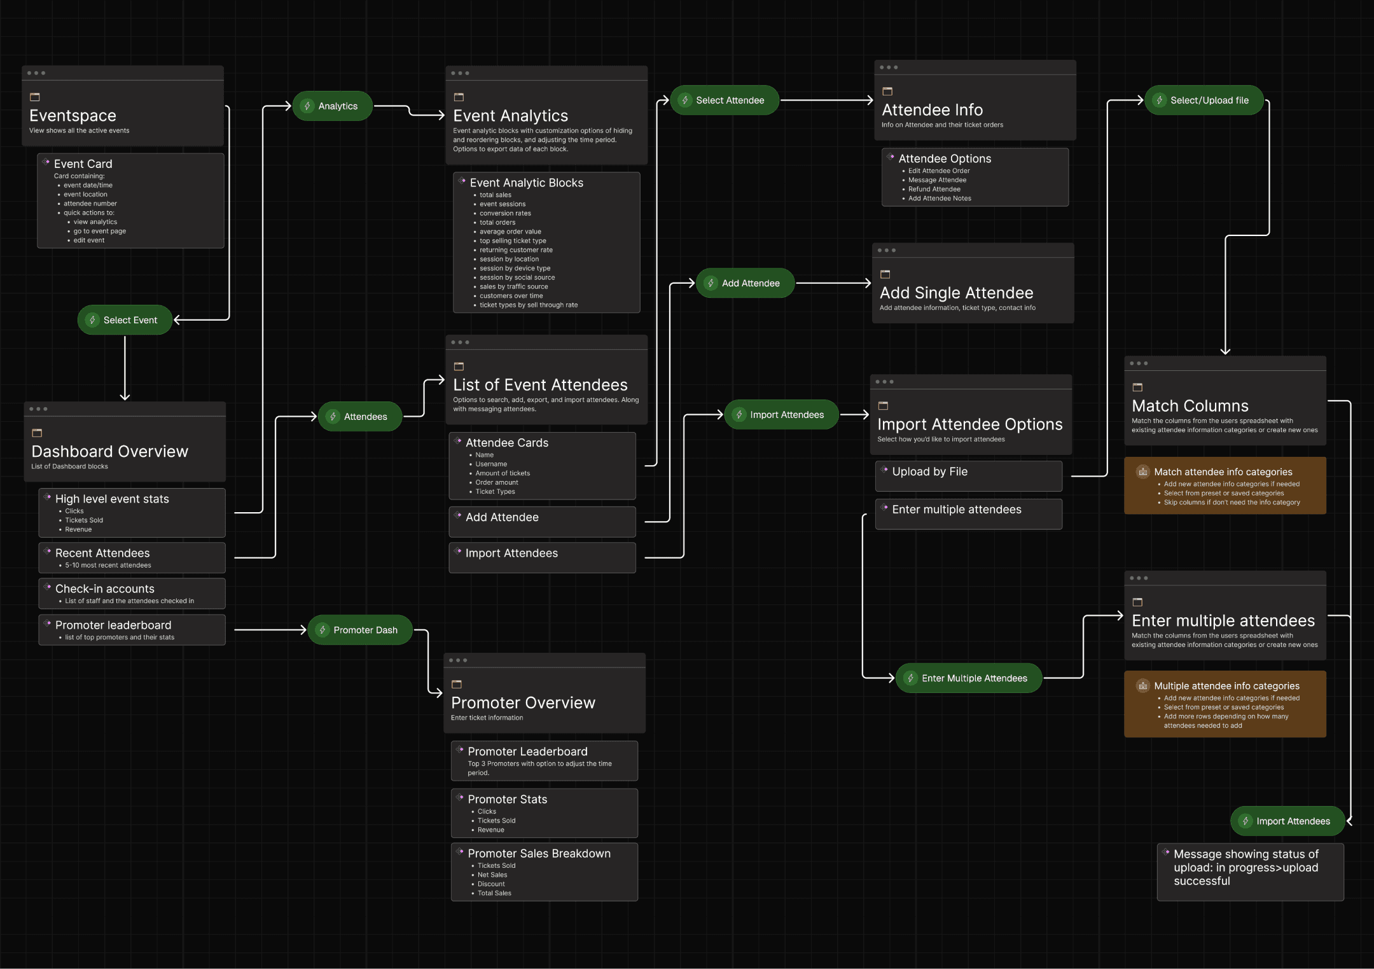The width and height of the screenshot is (1374, 969).
Task: Click the Select/Upload file action pill
Action: pyautogui.click(x=1203, y=100)
